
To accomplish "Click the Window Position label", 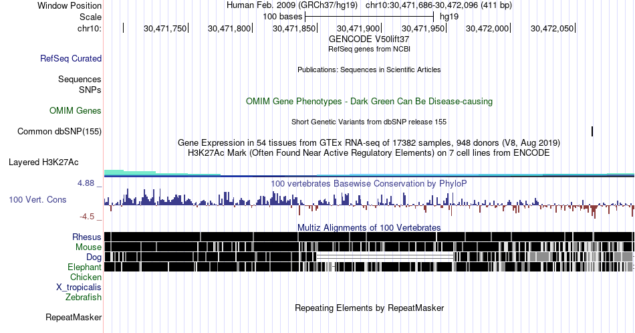I will [70, 5].
